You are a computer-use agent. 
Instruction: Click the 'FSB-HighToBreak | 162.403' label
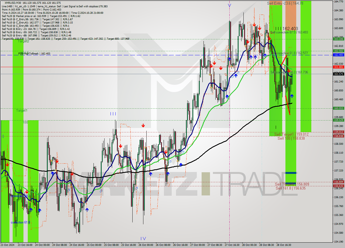click(34, 54)
